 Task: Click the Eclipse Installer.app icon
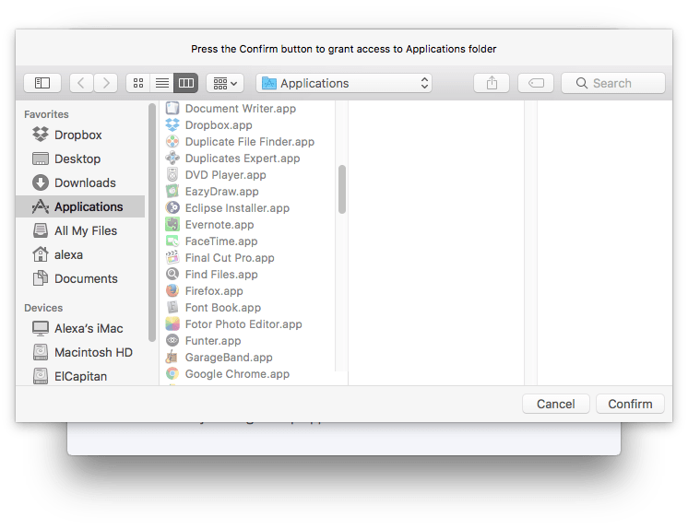172,208
